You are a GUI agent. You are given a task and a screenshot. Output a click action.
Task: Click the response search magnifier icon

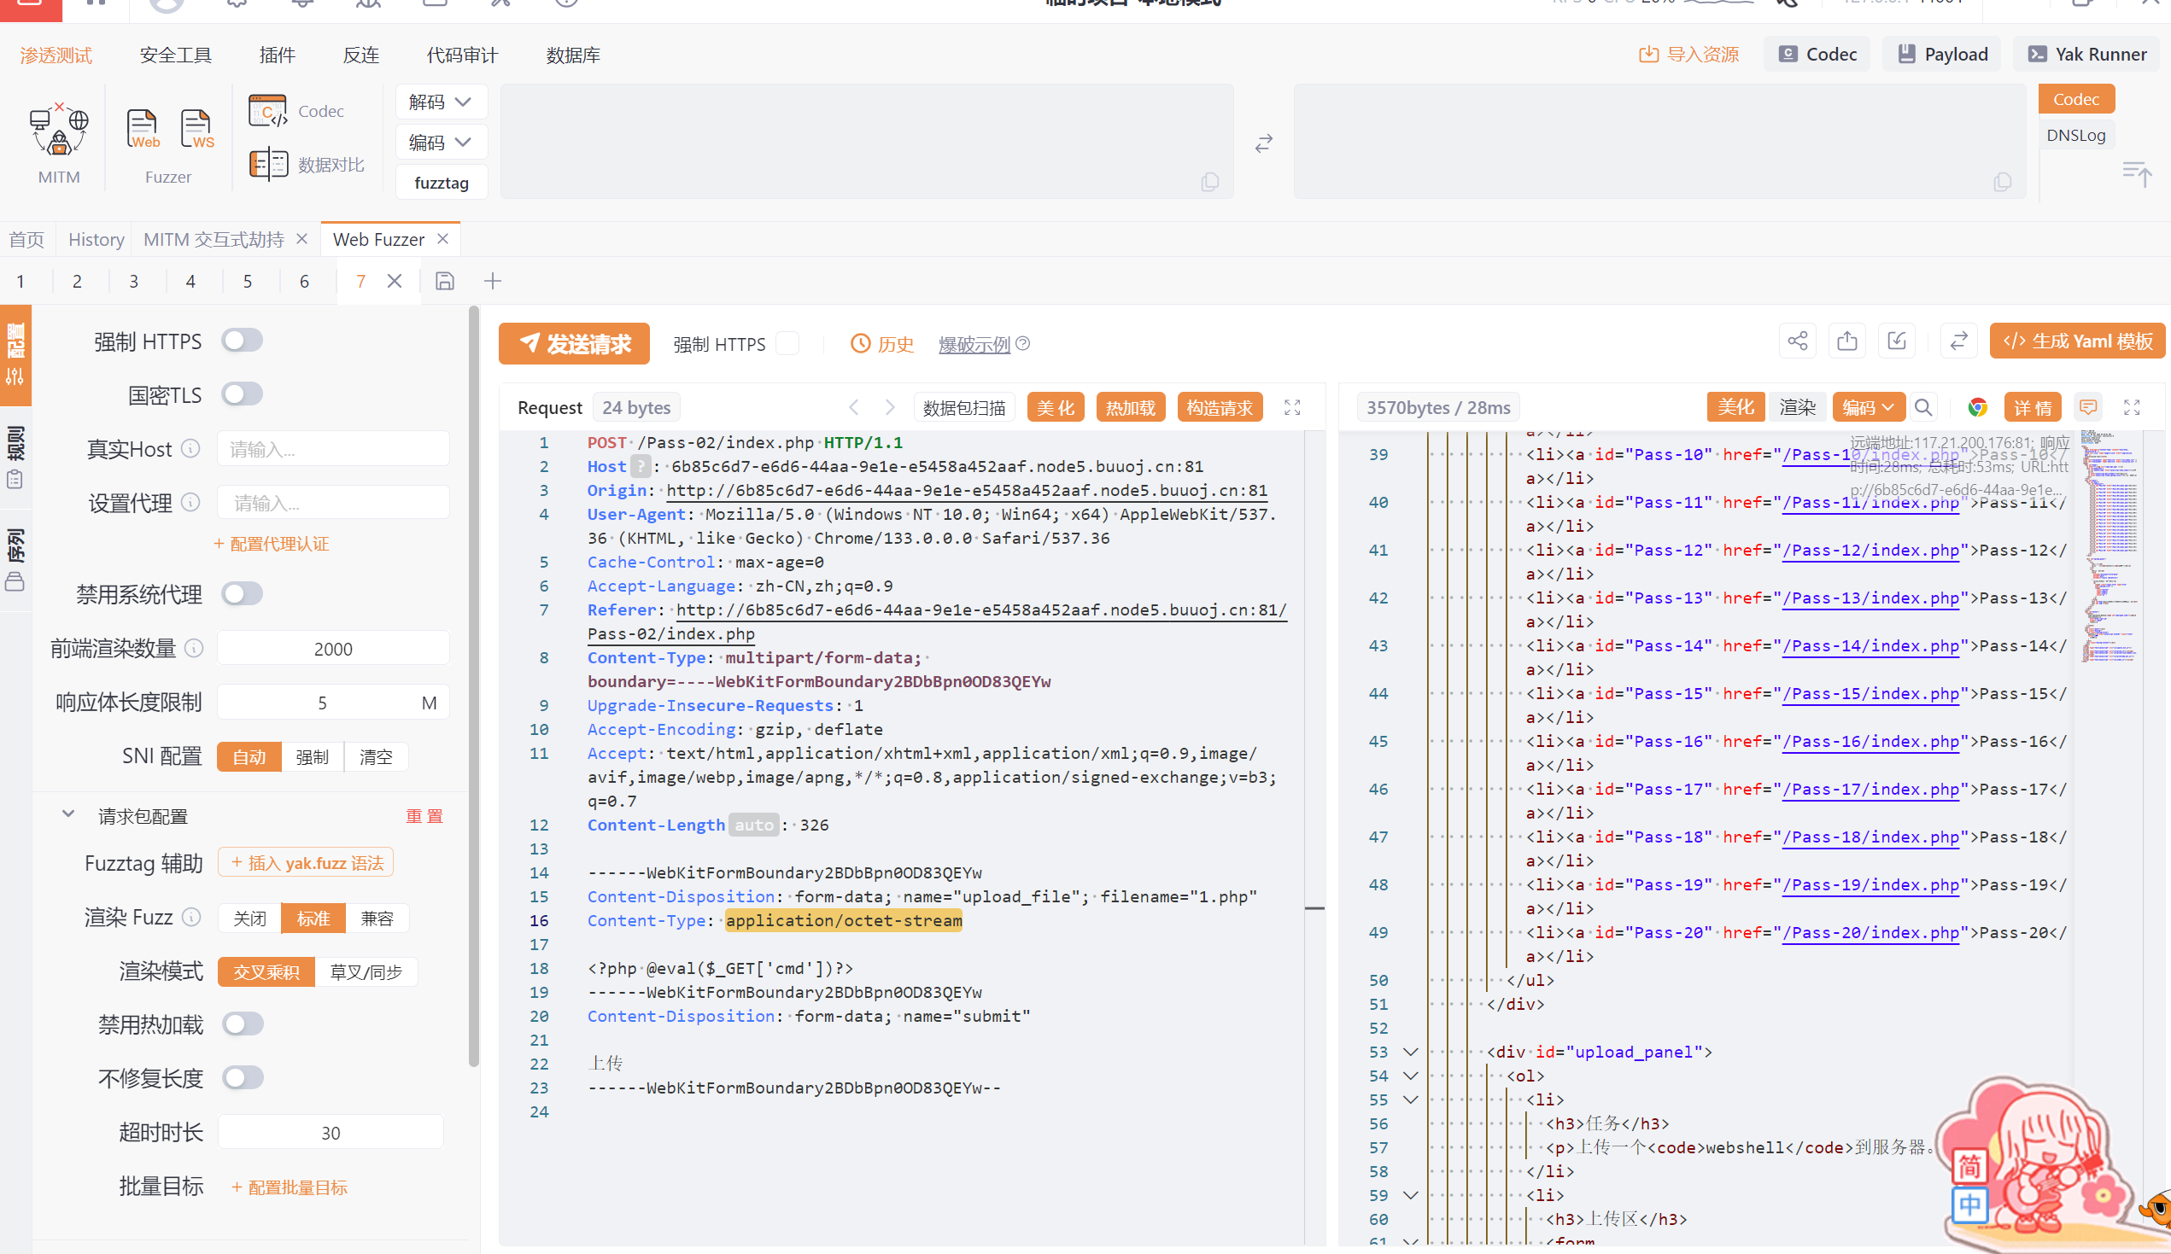pyautogui.click(x=1922, y=407)
